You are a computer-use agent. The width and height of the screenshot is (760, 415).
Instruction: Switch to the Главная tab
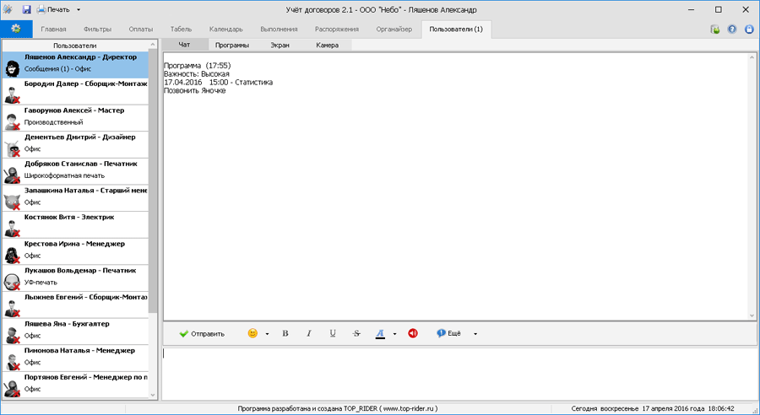[x=53, y=29]
